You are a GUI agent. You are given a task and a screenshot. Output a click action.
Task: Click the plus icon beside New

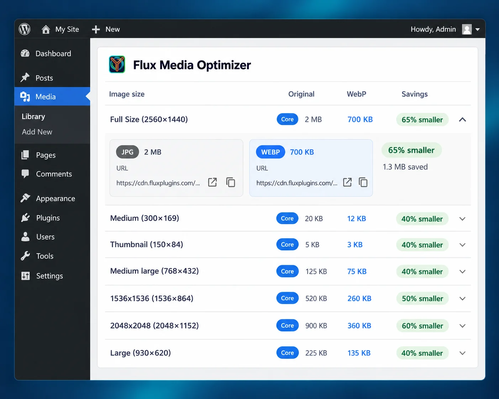(96, 29)
